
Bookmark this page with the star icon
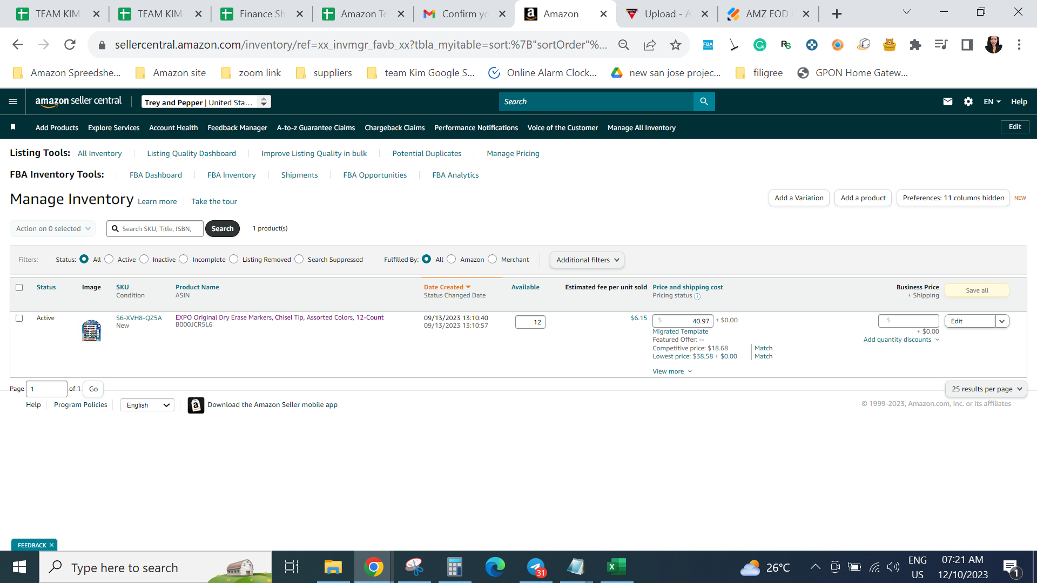[675, 45]
